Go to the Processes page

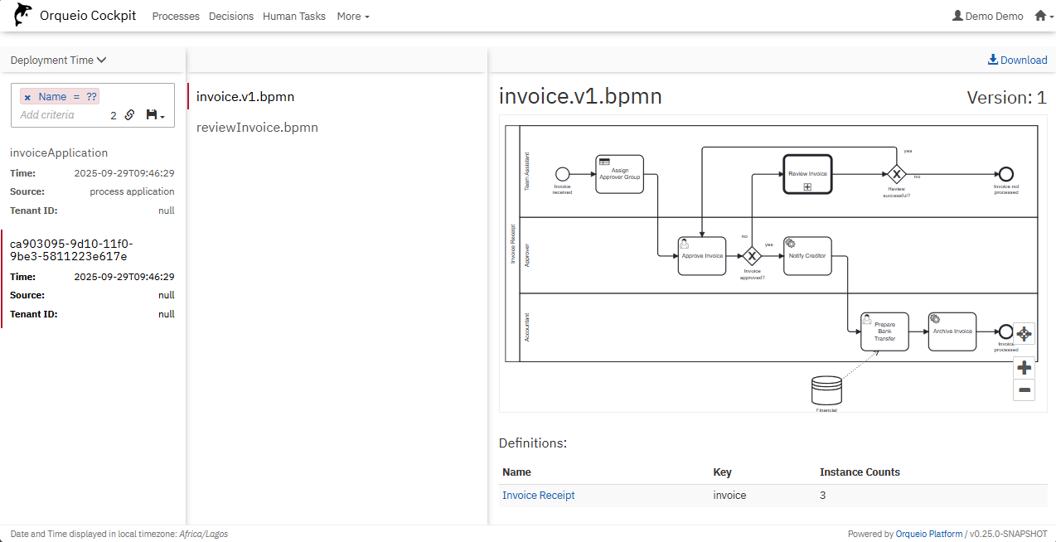pyautogui.click(x=176, y=16)
